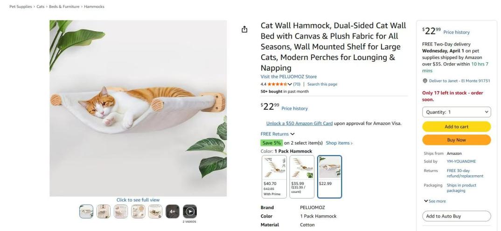The width and height of the screenshot is (501, 231).
Task: Select the second product image thumbnail
Action: point(104,211)
